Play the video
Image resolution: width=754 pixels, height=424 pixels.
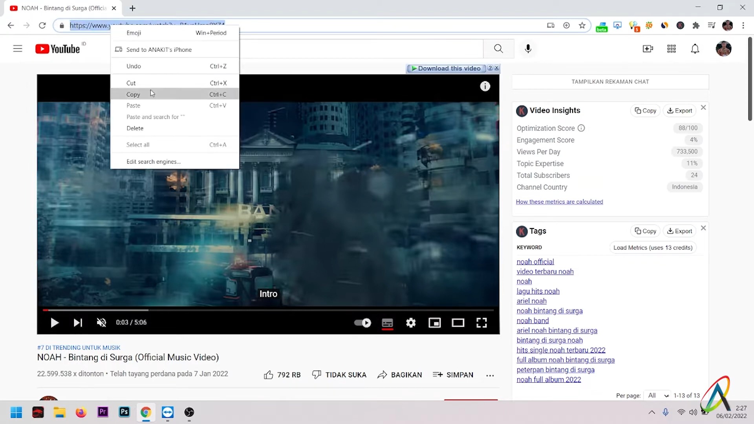tap(55, 323)
